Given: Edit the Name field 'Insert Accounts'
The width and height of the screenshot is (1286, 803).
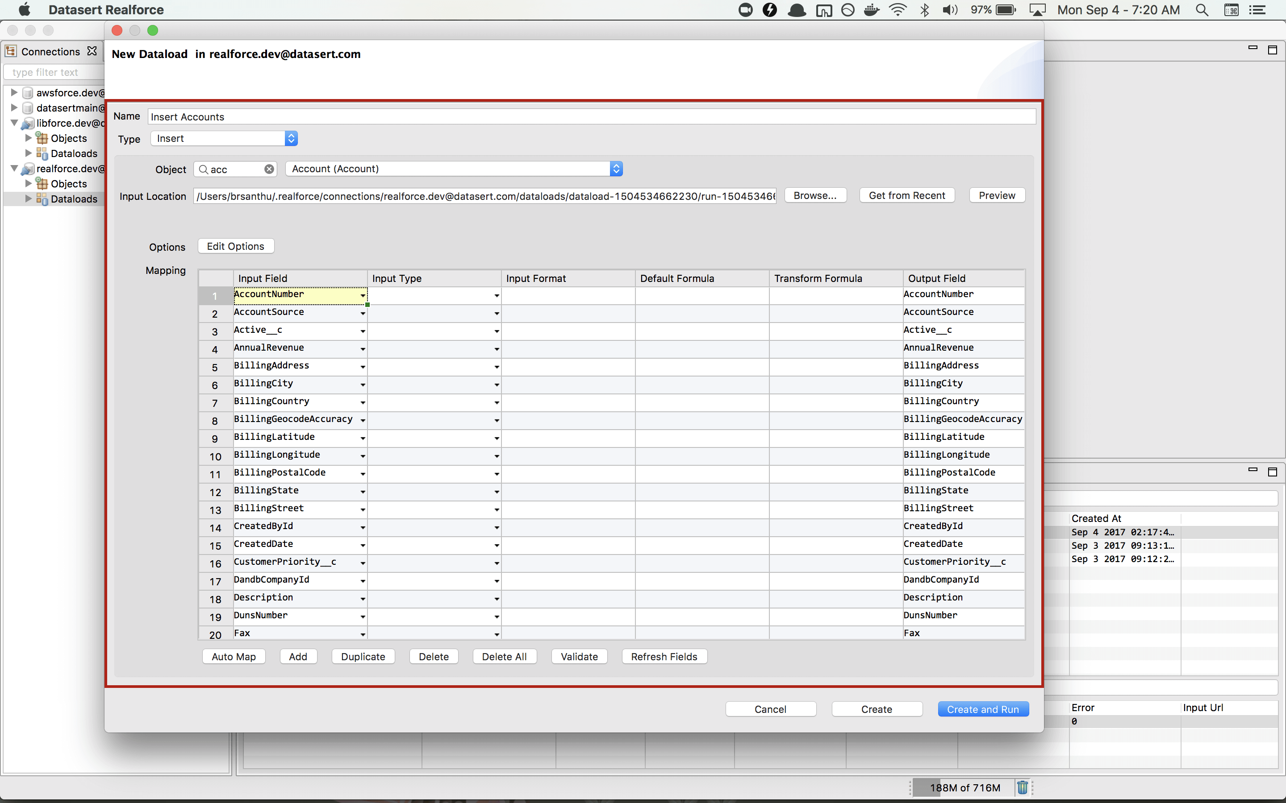Looking at the screenshot, I should pos(592,117).
